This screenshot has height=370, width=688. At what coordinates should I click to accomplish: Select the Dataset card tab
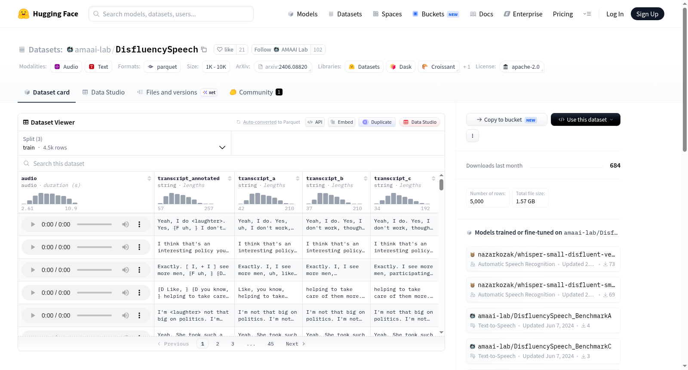(47, 92)
